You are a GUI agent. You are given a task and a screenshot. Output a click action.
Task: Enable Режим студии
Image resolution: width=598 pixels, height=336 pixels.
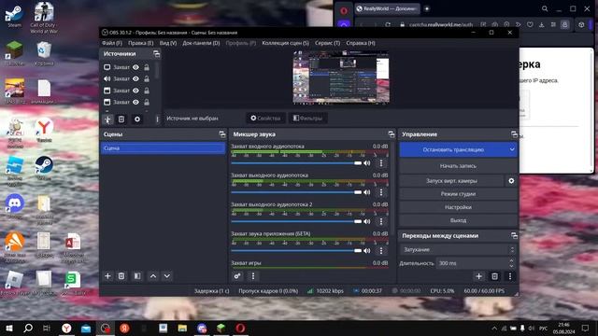pyautogui.click(x=458, y=194)
